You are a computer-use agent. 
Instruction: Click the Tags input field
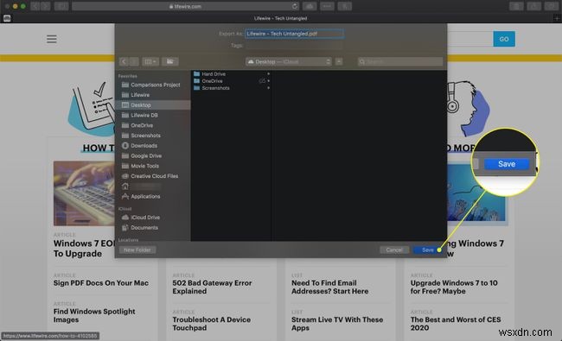(x=294, y=46)
